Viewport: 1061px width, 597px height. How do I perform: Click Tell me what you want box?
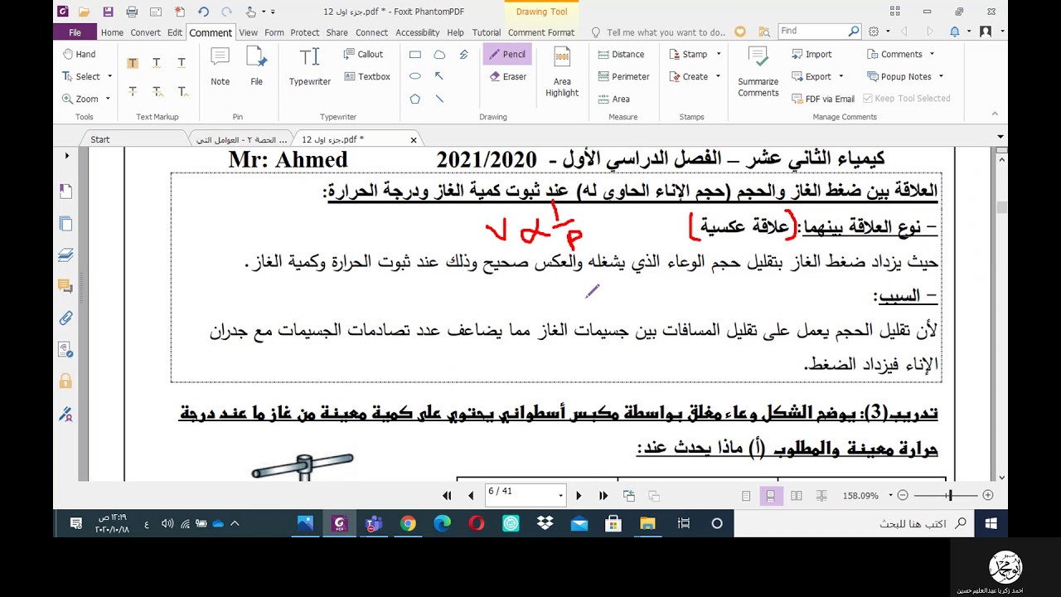click(666, 32)
